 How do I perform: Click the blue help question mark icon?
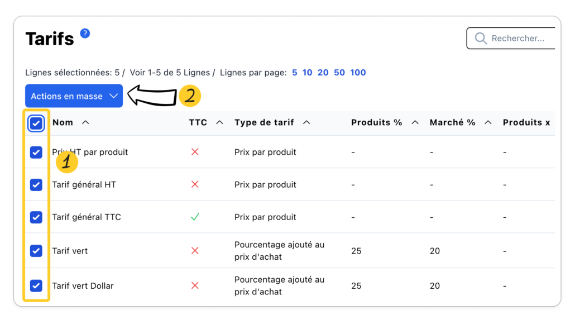coord(85,34)
